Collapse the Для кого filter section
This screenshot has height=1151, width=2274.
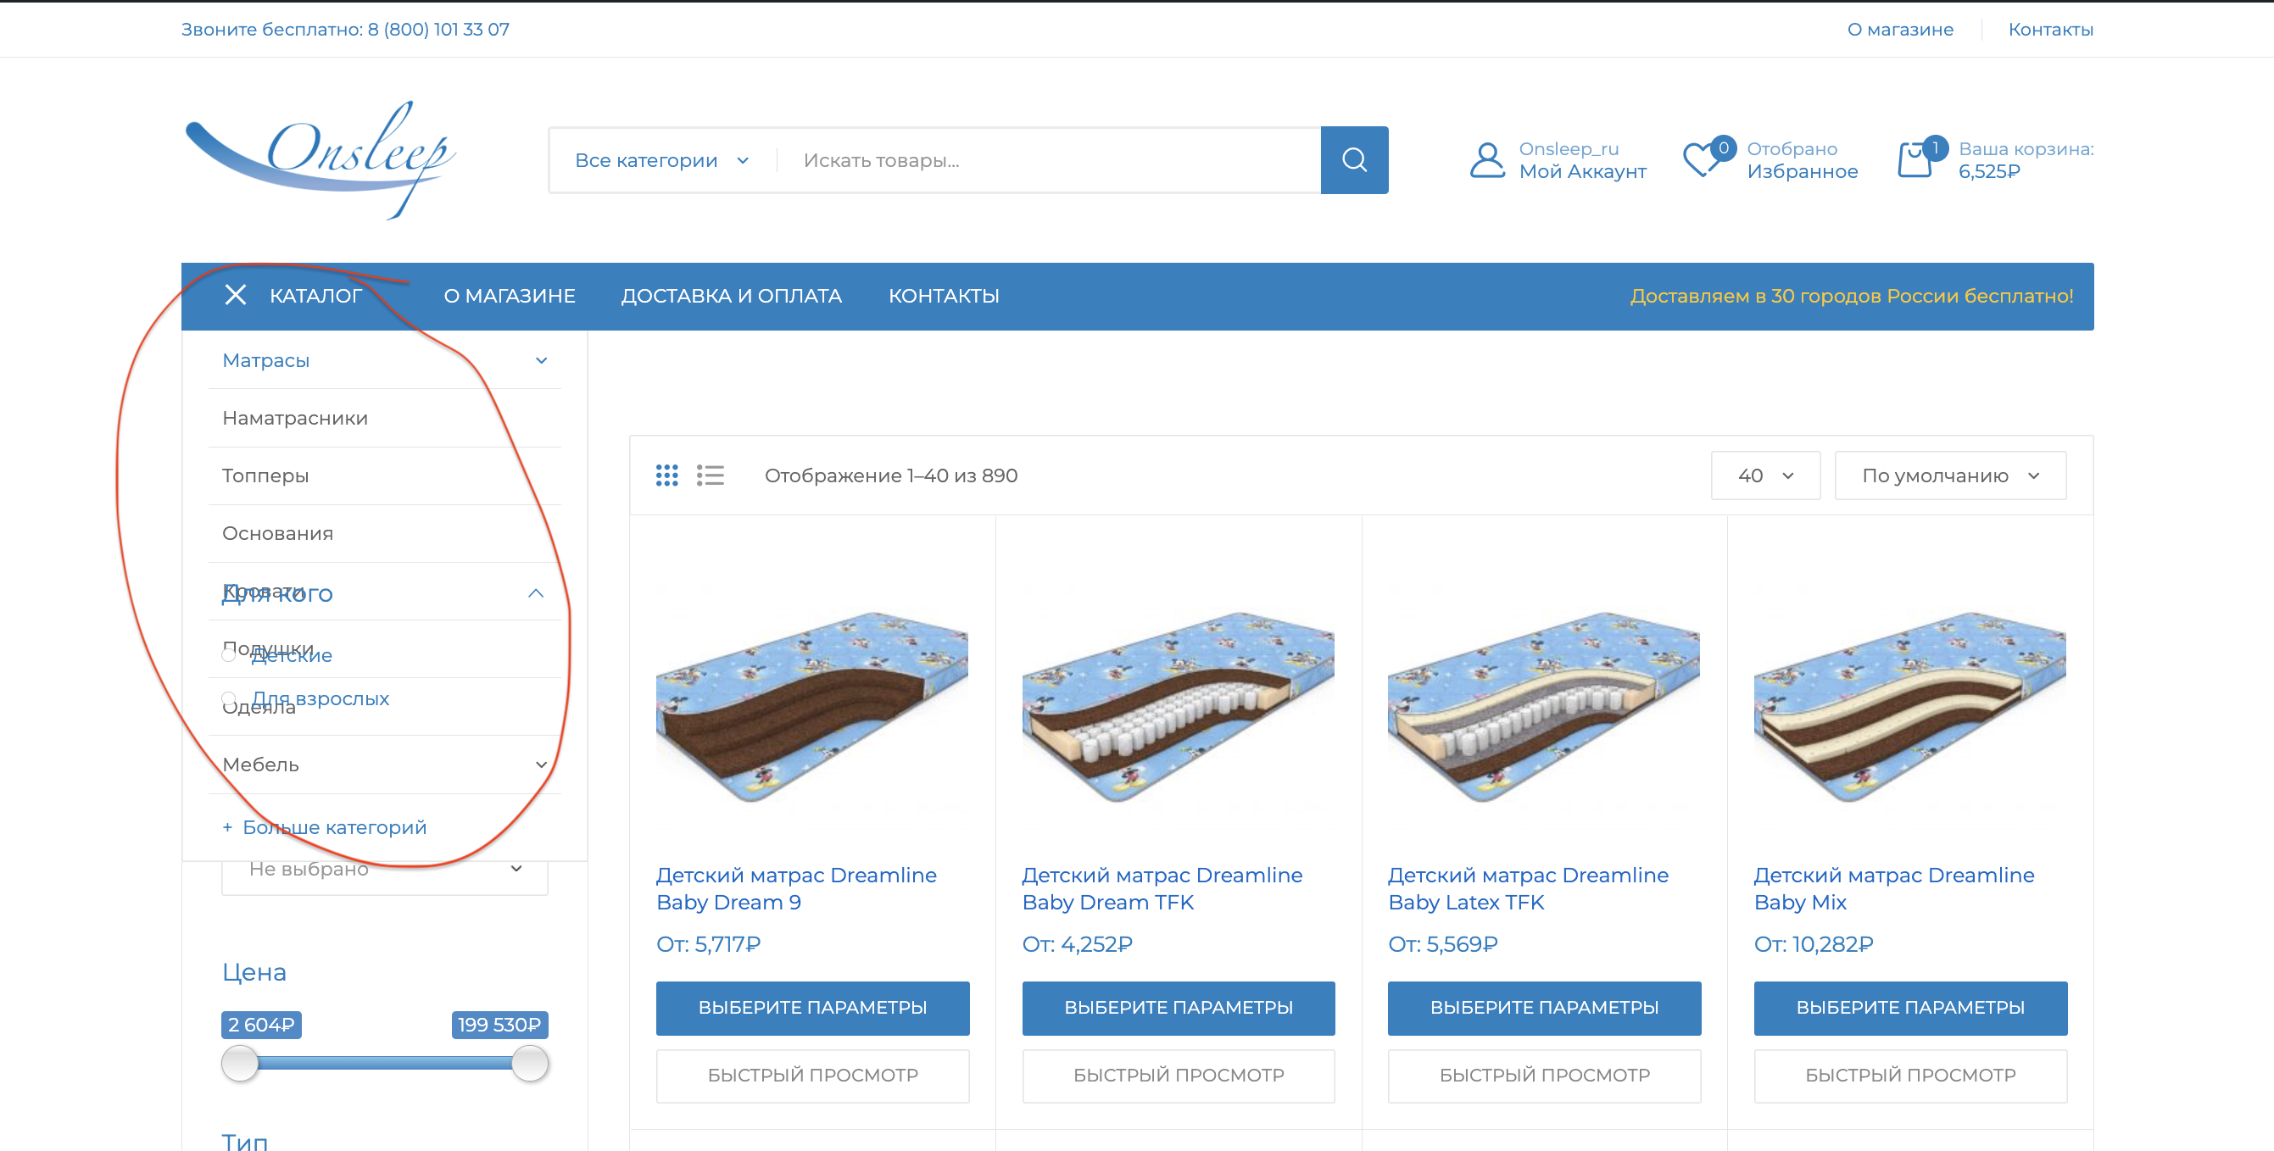click(x=536, y=593)
